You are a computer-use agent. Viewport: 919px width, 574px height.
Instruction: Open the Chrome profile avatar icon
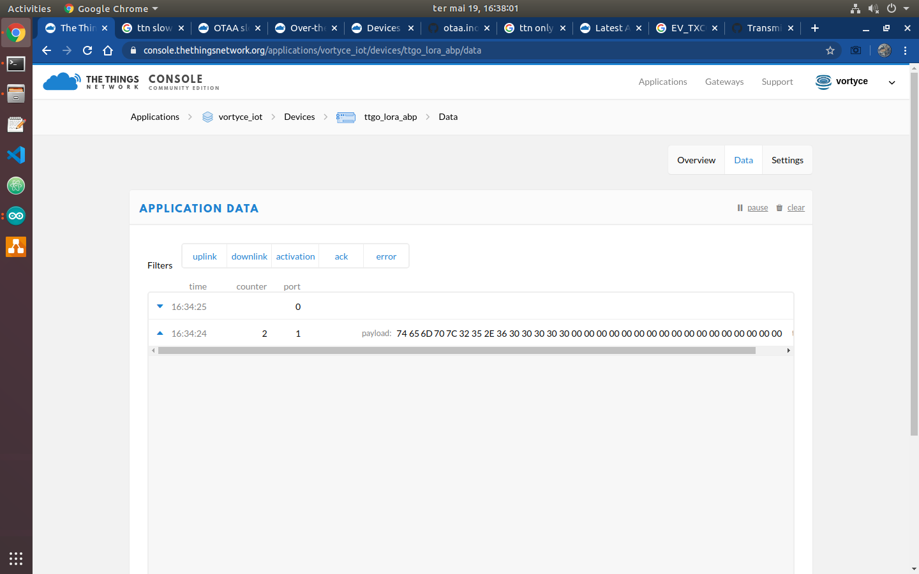[884, 50]
